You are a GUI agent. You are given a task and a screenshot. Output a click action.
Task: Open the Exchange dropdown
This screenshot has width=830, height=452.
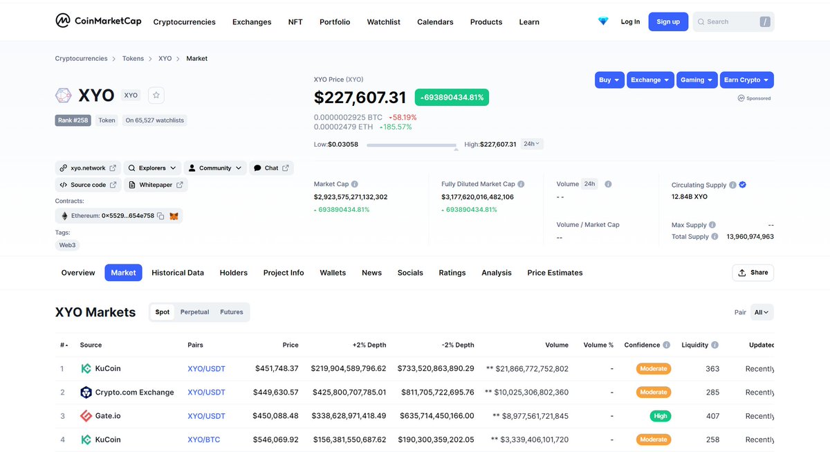(x=650, y=80)
